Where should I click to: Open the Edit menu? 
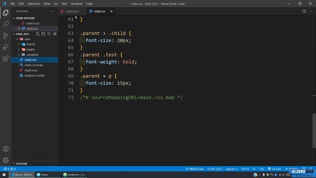coord(21,3)
